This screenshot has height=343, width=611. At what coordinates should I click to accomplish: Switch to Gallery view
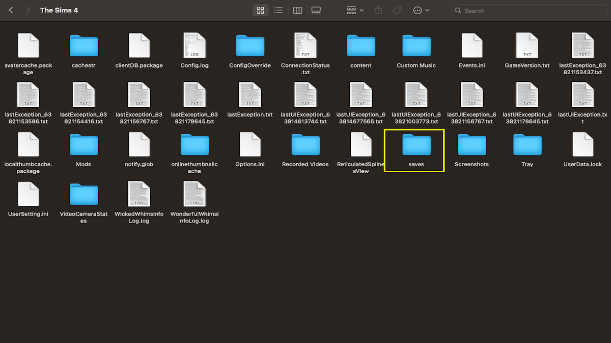[316, 10]
